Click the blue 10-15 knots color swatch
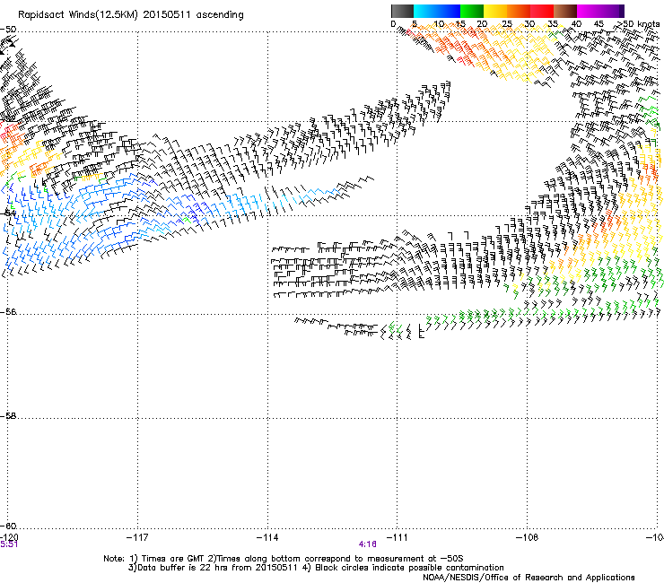The image size is (664, 583). pyautogui.click(x=449, y=11)
